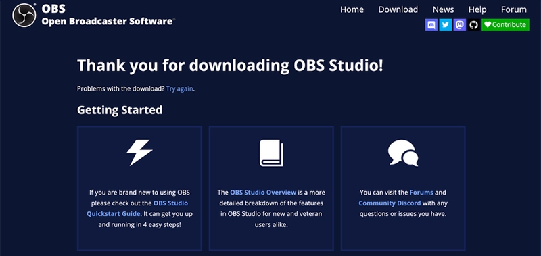Open the GitHub octocat icon

[x=474, y=25]
